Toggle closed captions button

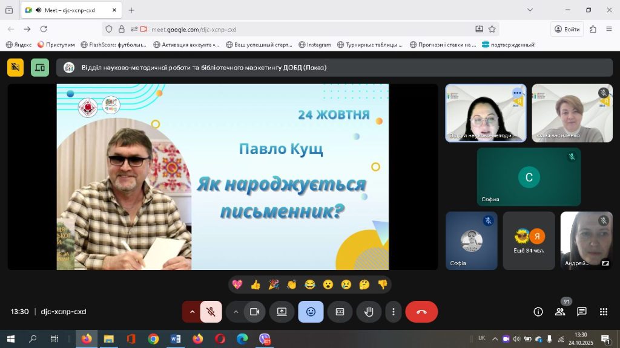(x=340, y=312)
